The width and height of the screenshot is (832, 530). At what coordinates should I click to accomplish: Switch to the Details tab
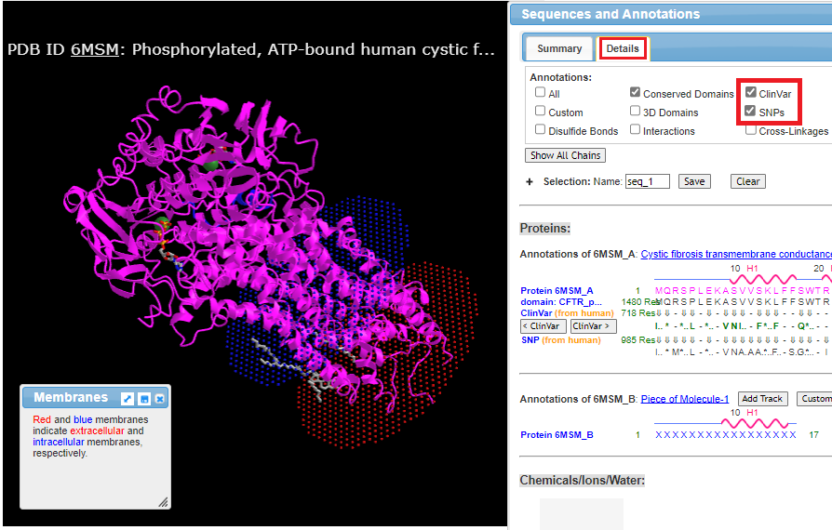(623, 48)
